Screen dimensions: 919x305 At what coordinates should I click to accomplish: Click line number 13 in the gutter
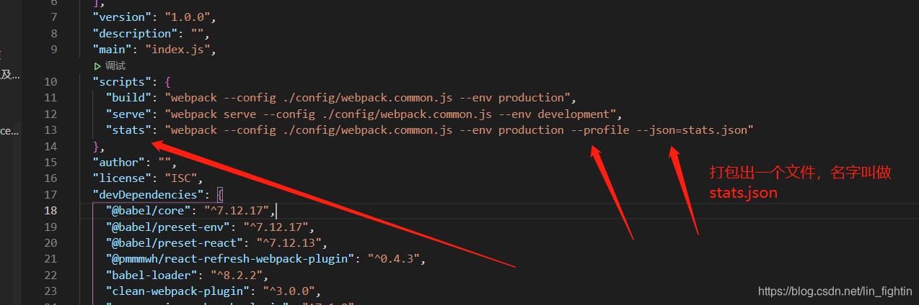50,130
